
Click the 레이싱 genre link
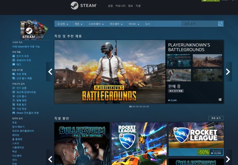click(16, 135)
